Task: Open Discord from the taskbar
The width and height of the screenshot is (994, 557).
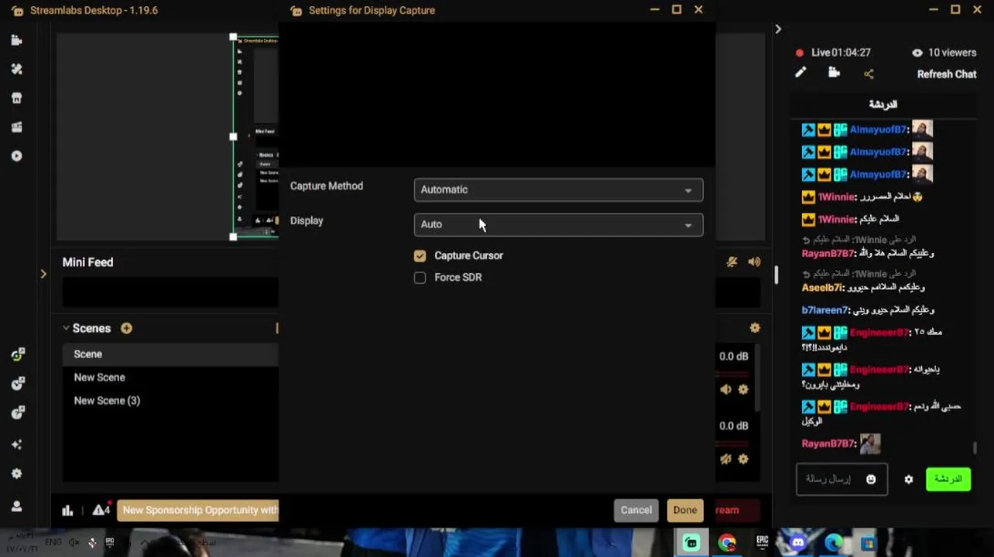Action: click(798, 543)
